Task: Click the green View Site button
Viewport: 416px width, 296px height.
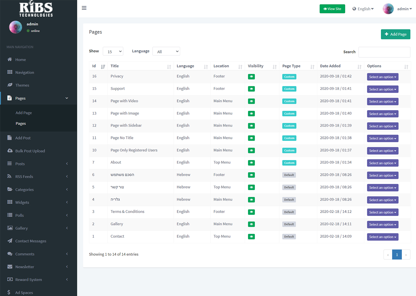Action: (x=332, y=9)
